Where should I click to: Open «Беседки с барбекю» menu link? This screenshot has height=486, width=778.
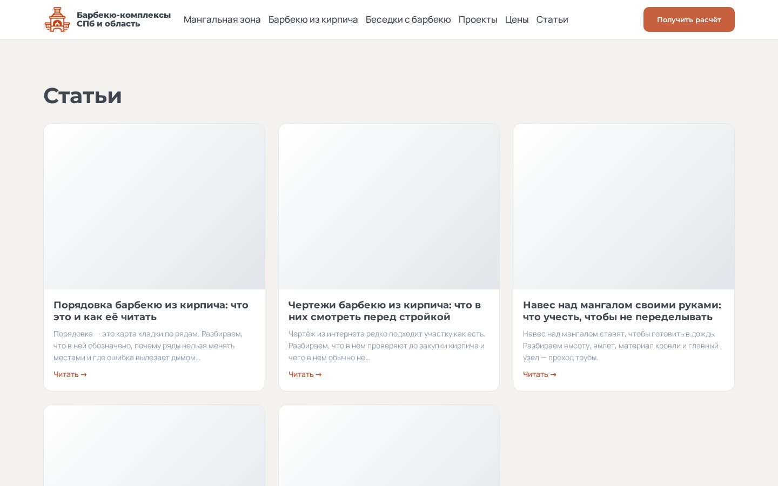coord(408,19)
